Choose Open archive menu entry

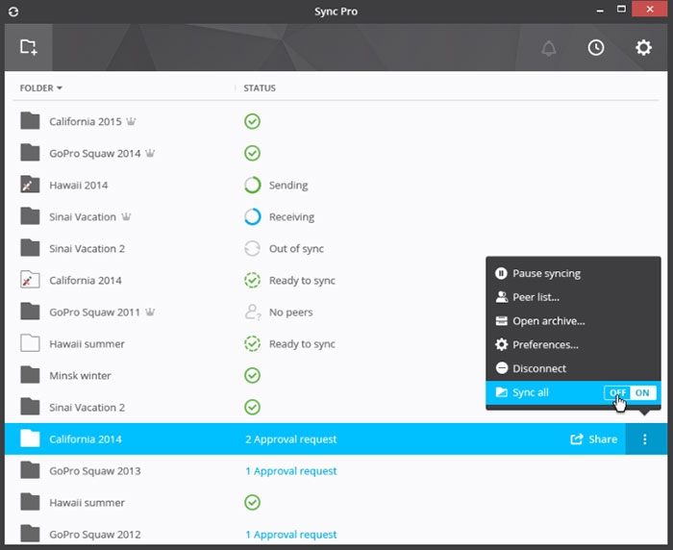click(548, 321)
